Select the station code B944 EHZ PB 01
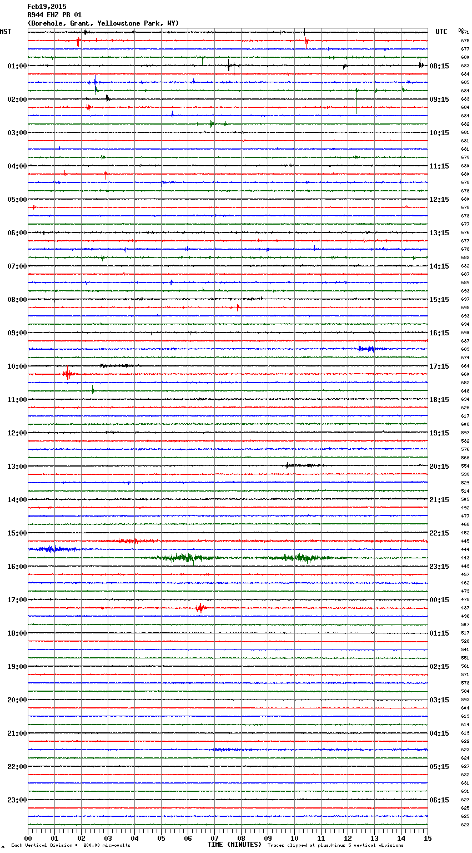Screen dimensions: 472x853 click(54, 15)
